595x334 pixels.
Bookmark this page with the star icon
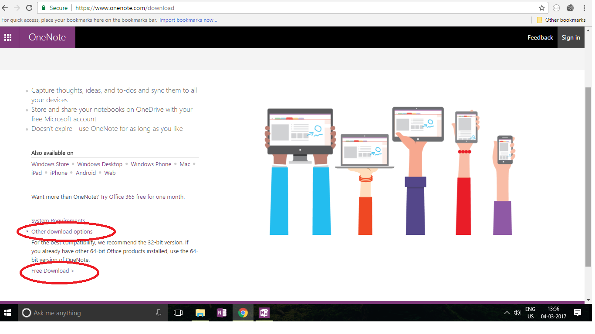pos(541,8)
